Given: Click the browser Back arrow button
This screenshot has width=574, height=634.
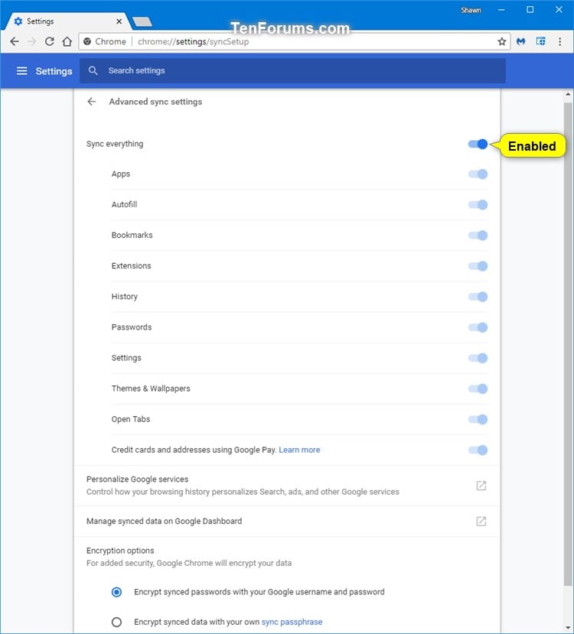Looking at the screenshot, I should (x=14, y=41).
